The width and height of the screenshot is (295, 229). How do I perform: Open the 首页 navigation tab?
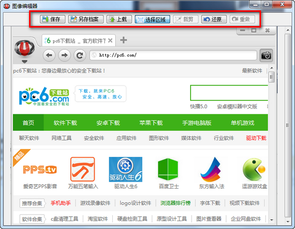29,123
